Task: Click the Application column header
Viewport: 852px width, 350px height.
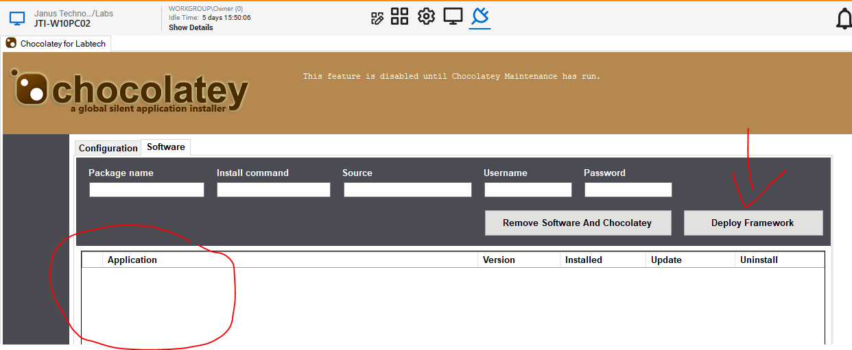Action: click(132, 260)
